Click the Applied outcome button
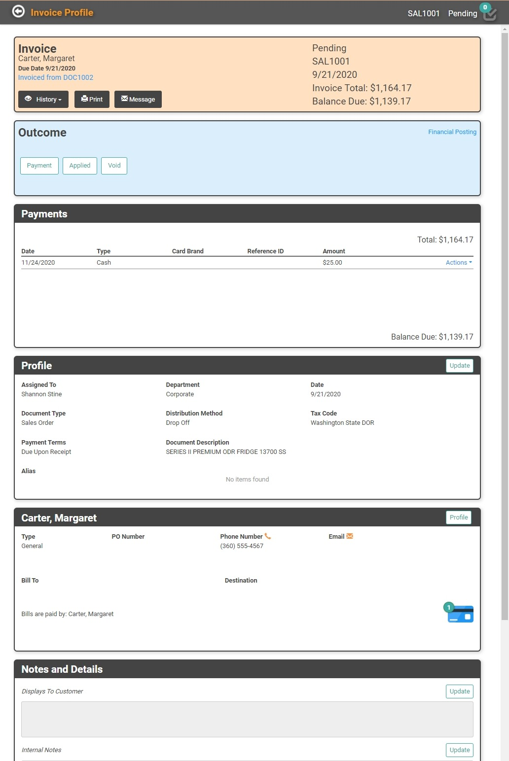This screenshot has height=761, width=509. (80, 166)
